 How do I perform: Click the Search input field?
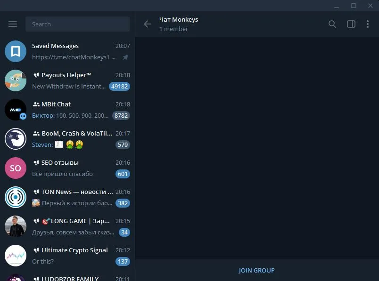(x=77, y=24)
